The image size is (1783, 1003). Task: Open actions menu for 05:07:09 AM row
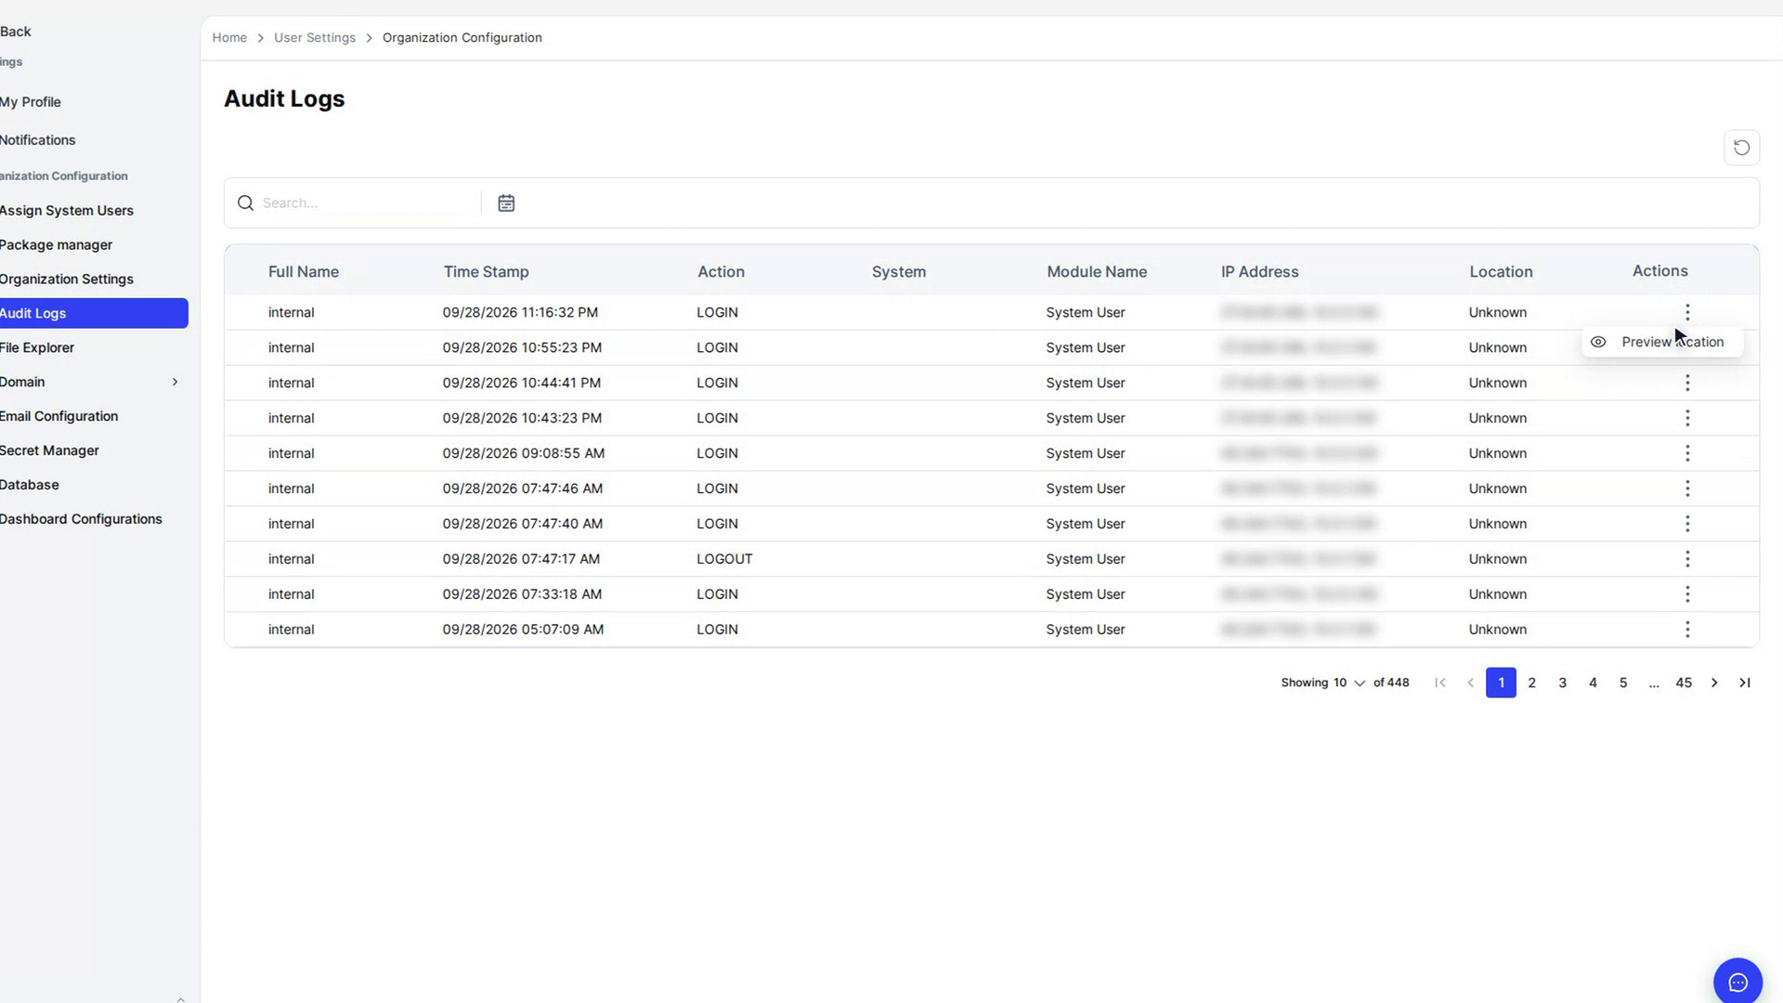tap(1687, 630)
